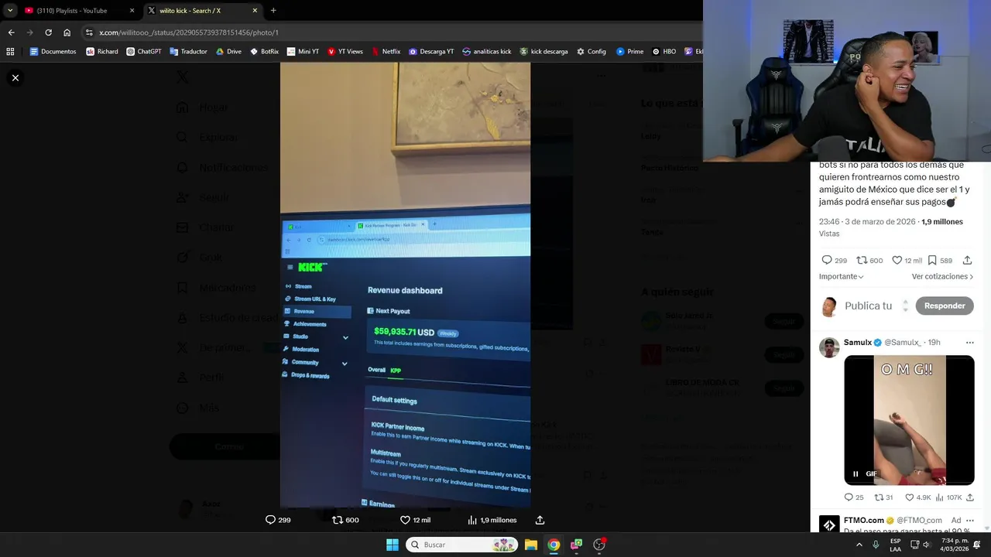The image size is (991, 557).
Task: Open the O M G GIF thumbnail
Action: (909, 420)
